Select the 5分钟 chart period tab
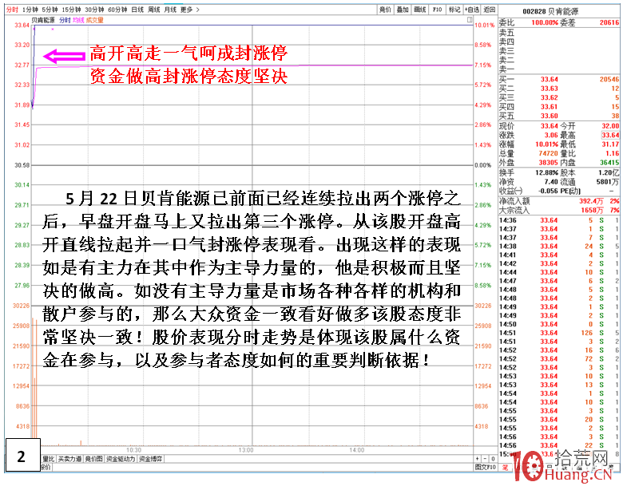623x490 pixels. pyautogui.click(x=50, y=9)
